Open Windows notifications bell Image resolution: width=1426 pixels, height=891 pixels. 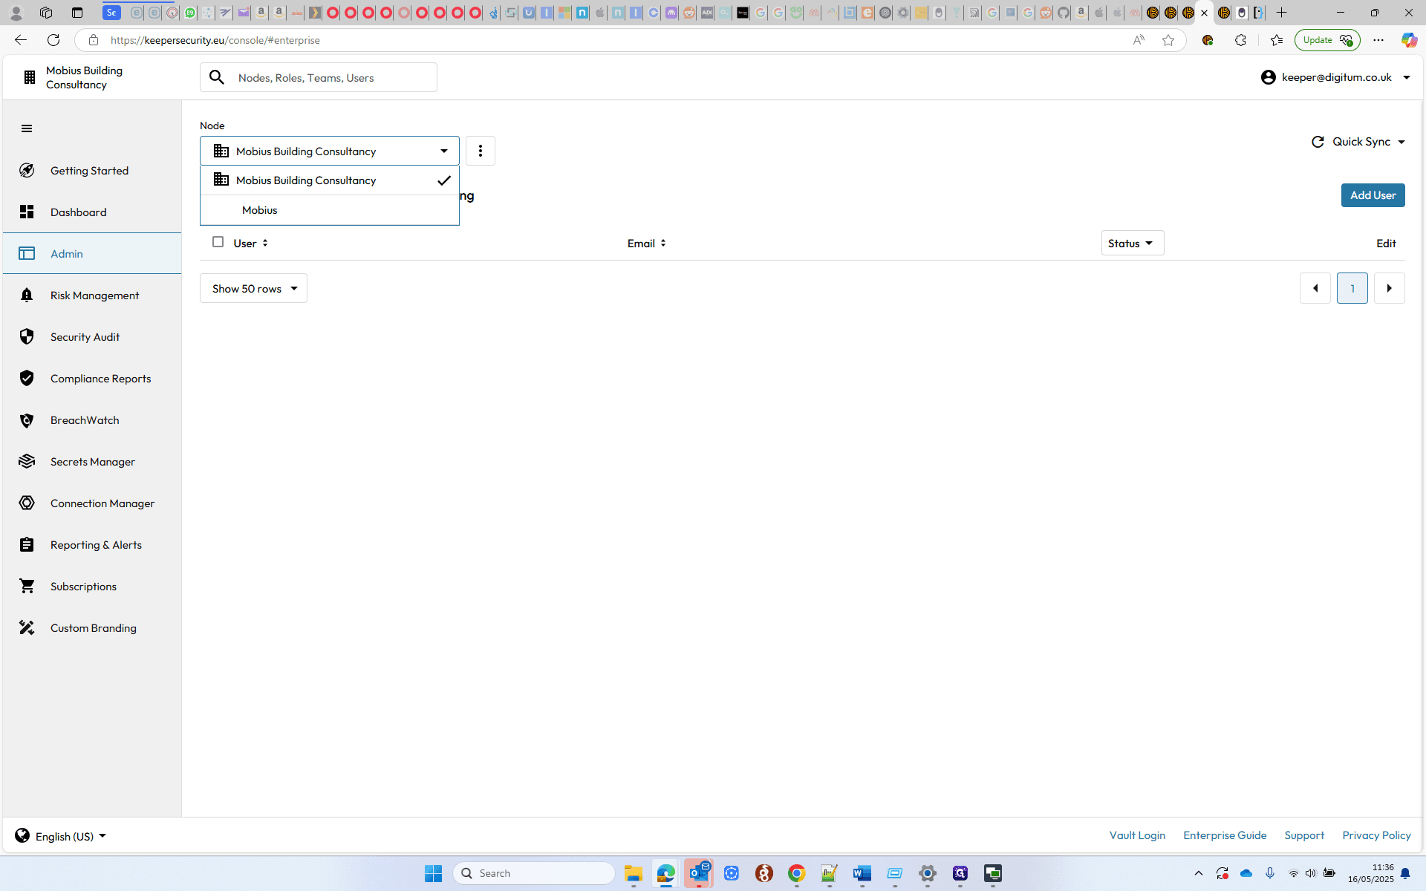click(x=1405, y=873)
